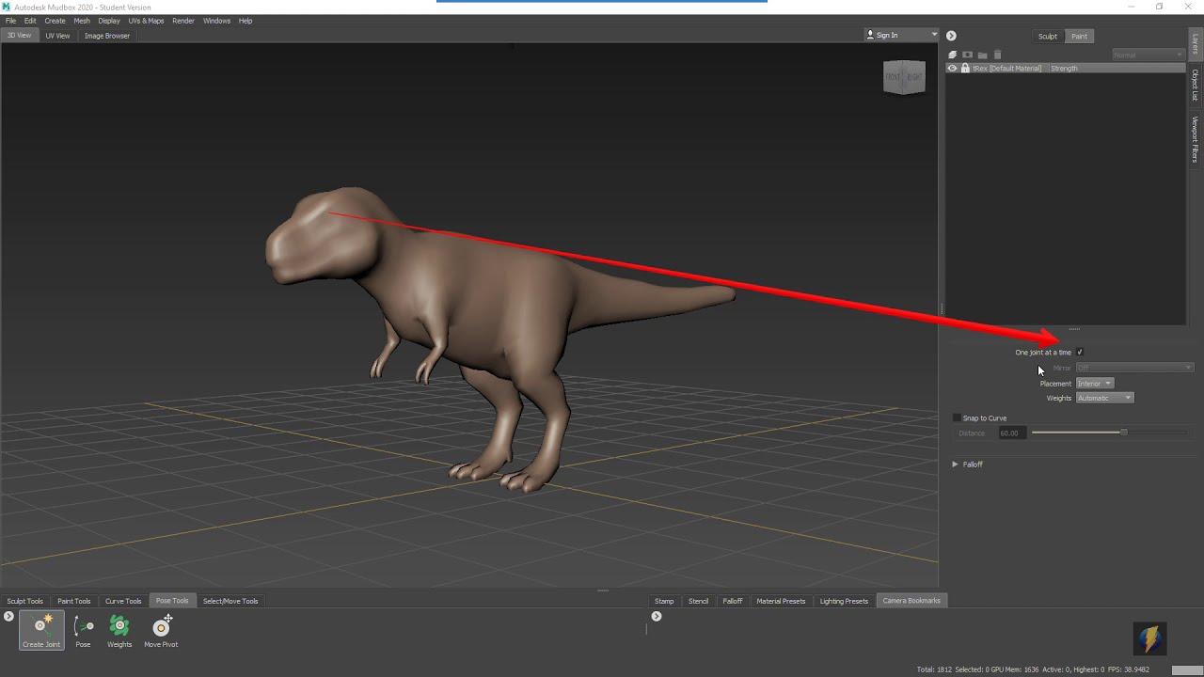Viewport: 1204px width, 677px height.
Task: Open the File menu
Action: point(10,21)
